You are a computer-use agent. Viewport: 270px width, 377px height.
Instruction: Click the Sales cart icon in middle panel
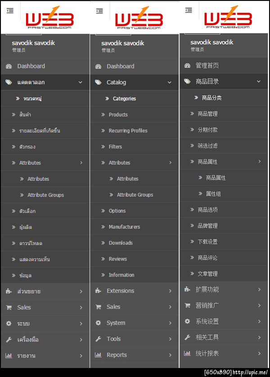[99, 307]
